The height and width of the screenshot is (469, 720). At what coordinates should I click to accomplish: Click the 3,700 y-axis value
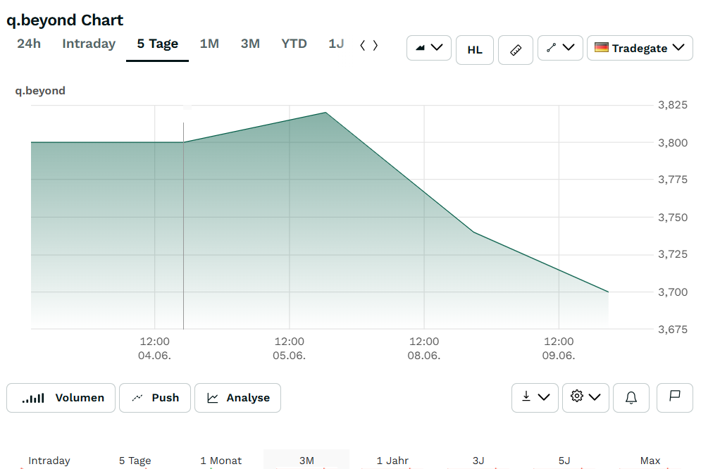tap(673, 292)
